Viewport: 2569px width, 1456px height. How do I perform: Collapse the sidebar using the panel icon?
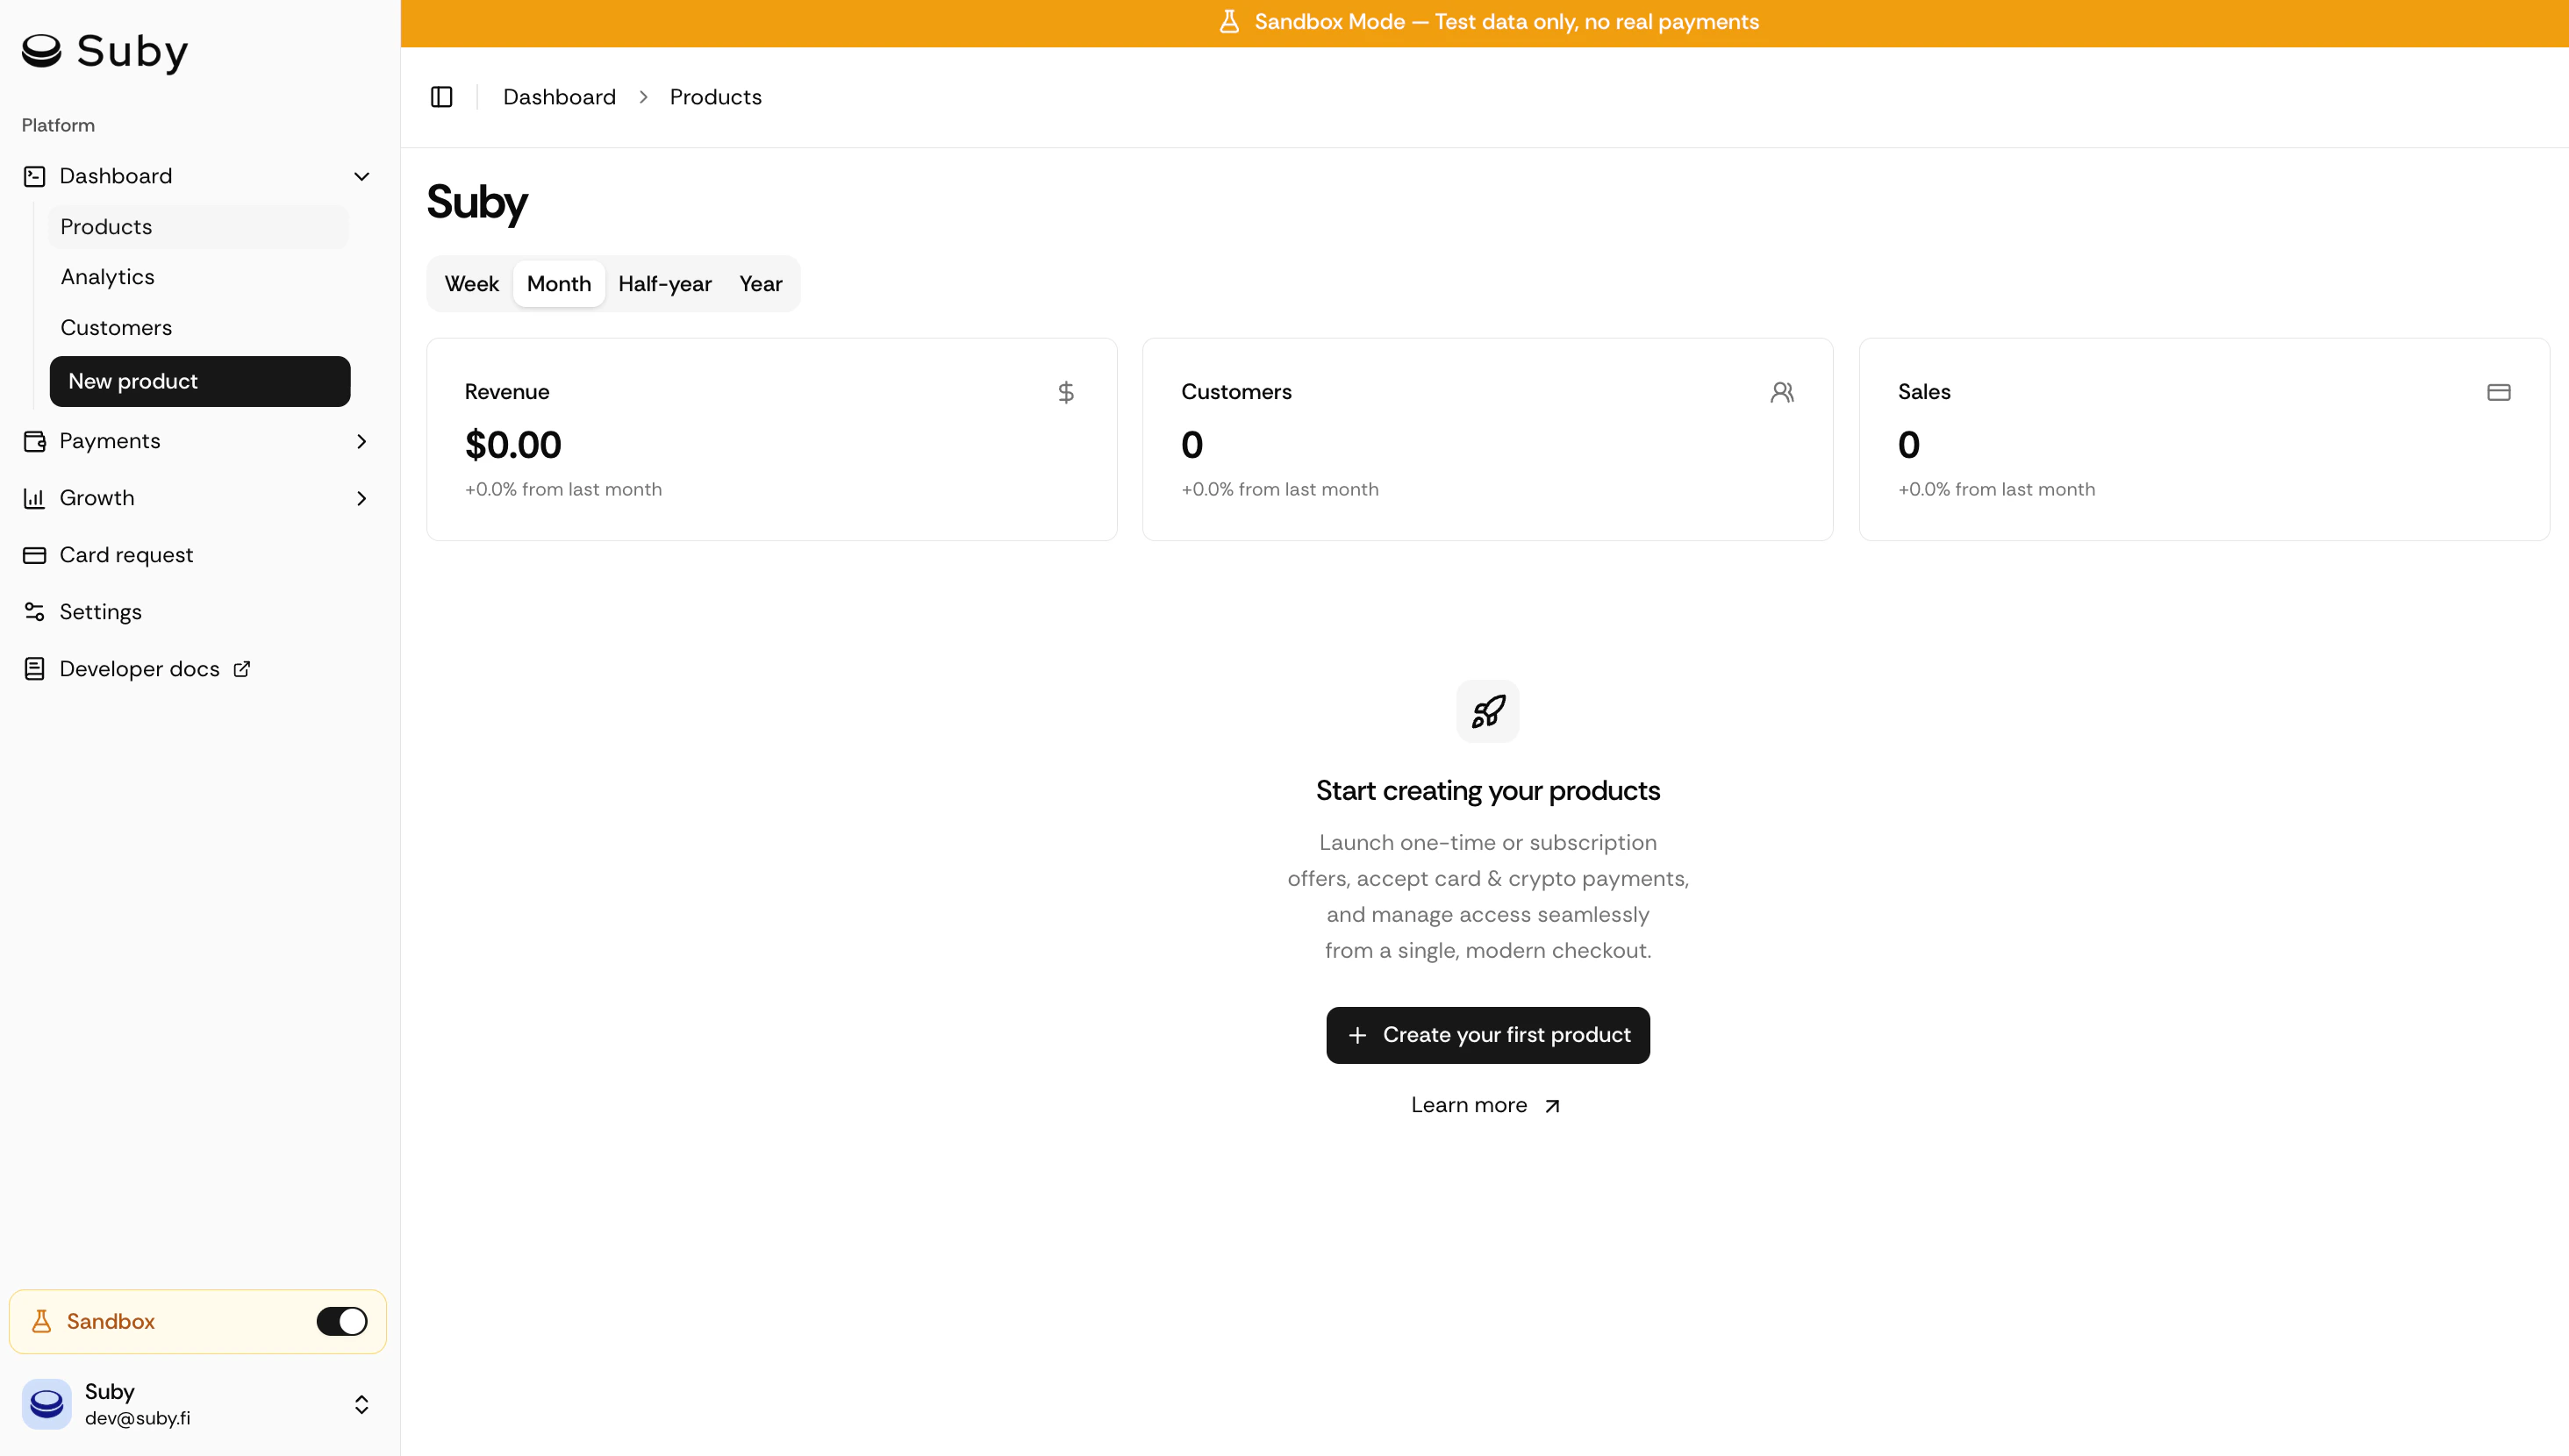click(x=441, y=96)
